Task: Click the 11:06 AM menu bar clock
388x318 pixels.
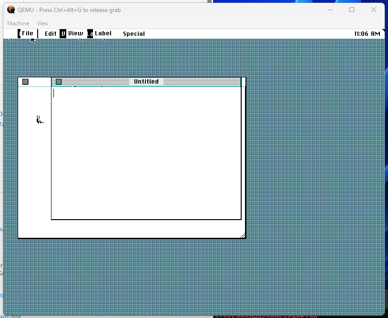Action: [x=367, y=33]
